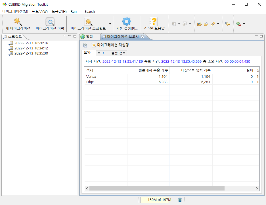Open 마이그레이션 이력 history icon
Viewport: 266px width, 205px height.
(50, 22)
